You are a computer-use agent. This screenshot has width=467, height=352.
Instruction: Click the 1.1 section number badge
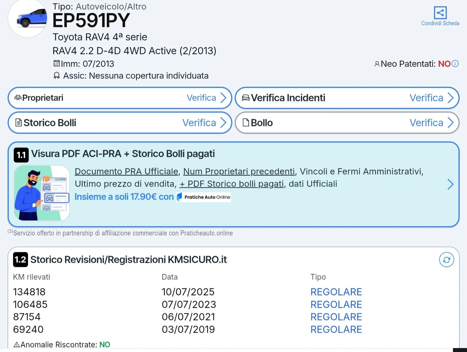coord(21,155)
